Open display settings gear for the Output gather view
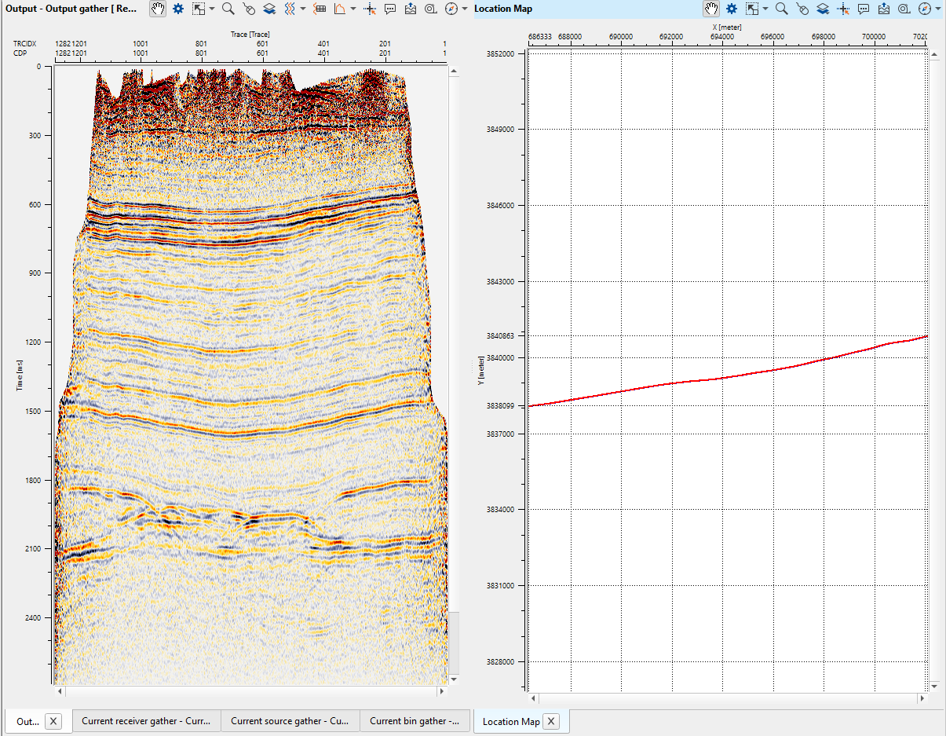946x736 pixels. (179, 9)
